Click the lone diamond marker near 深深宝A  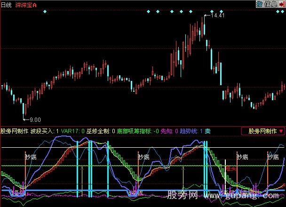pos(45,11)
